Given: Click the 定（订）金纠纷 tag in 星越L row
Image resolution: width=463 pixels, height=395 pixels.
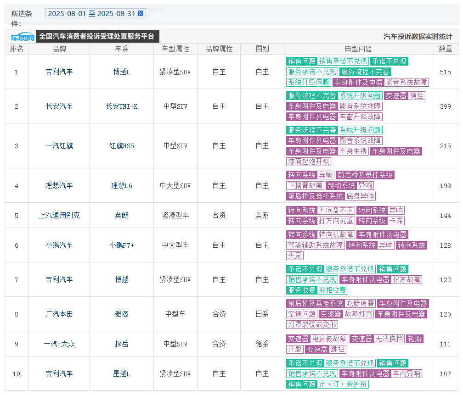Looking at the screenshot, I should (x=343, y=384).
